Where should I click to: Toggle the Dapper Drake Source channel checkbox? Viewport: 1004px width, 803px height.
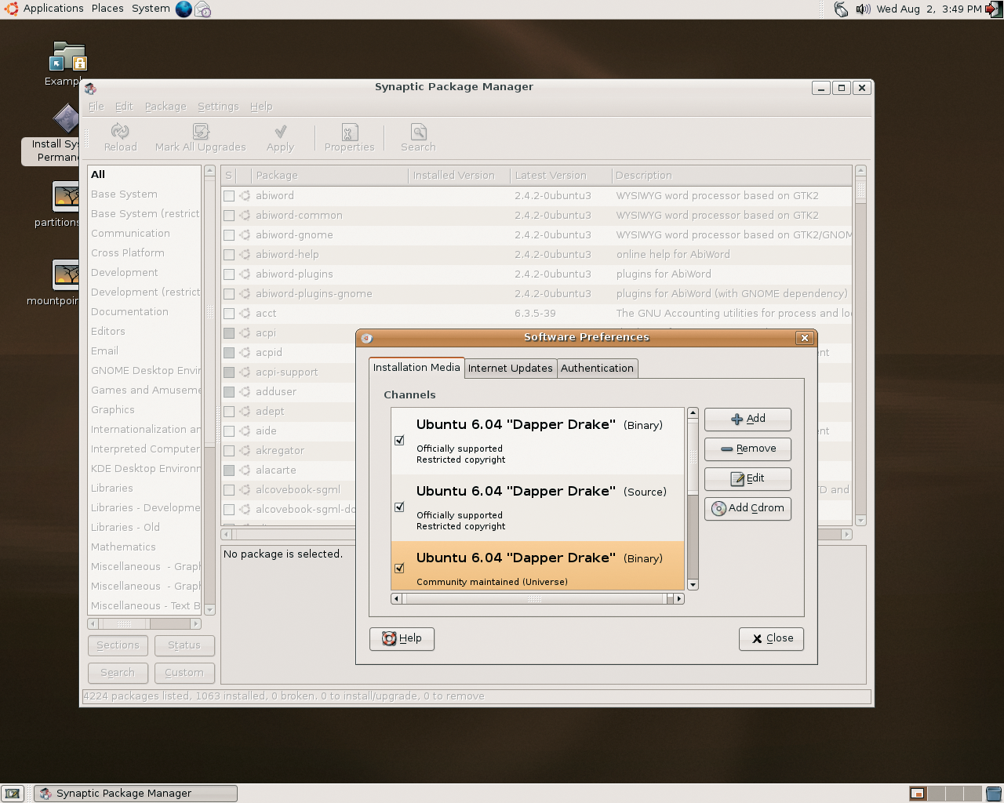tap(399, 507)
